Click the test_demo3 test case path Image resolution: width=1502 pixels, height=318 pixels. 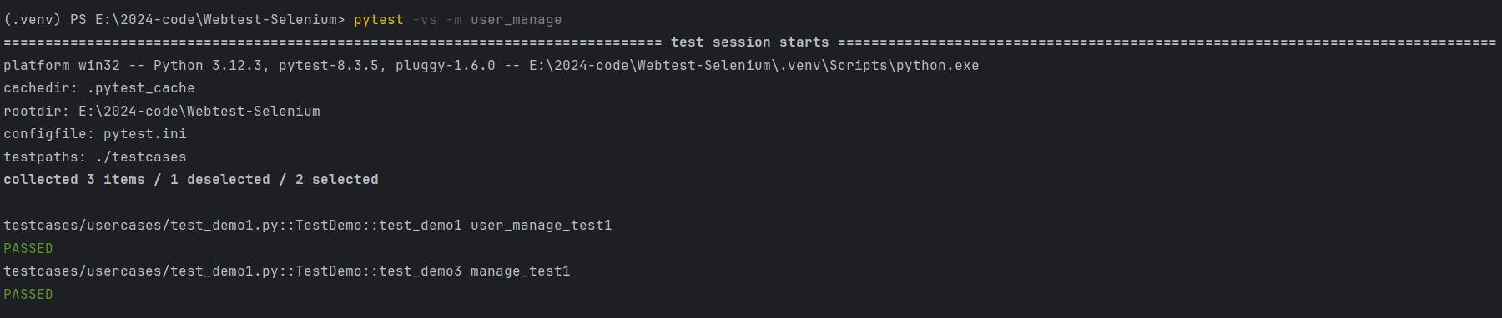click(233, 271)
